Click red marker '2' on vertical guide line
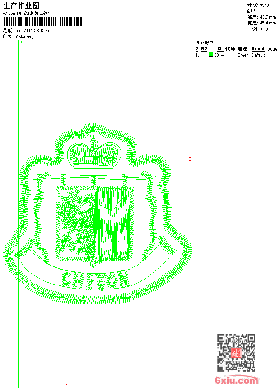280x389 pixels. pos(66,385)
